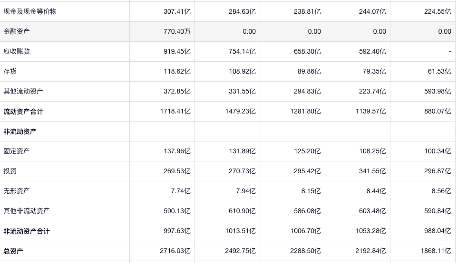
Task: Click the 341.55亿 investment value
Action: pyautogui.click(x=372, y=171)
